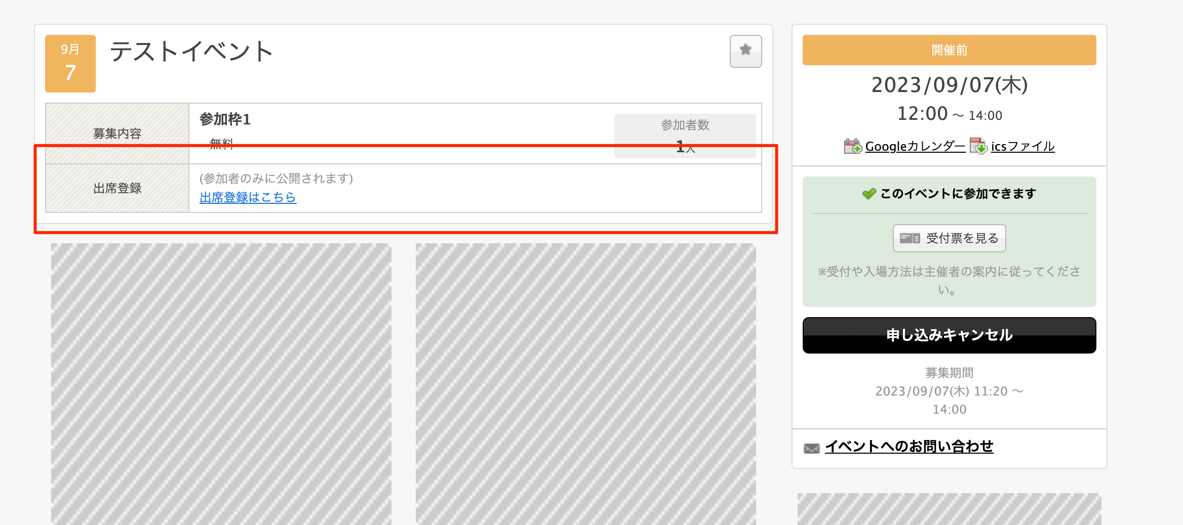This screenshot has height=525, width=1183.
Task: Toggle the event bookmark star
Action: (x=745, y=51)
